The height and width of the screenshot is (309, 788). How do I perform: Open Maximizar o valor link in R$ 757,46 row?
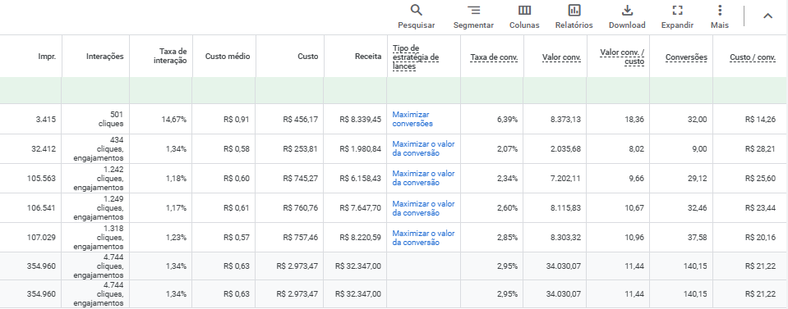[423, 238]
